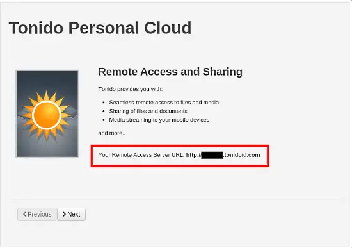This screenshot has width=352, height=248.
Task: Click 'Media streaming to your mobile devices' bullet
Action: pos(159,120)
